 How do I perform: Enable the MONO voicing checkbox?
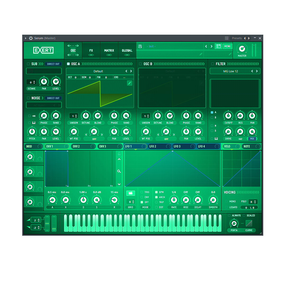tap(226, 202)
